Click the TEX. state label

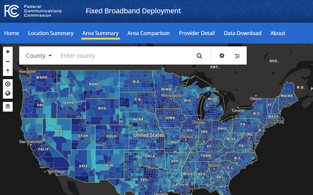[144, 180]
